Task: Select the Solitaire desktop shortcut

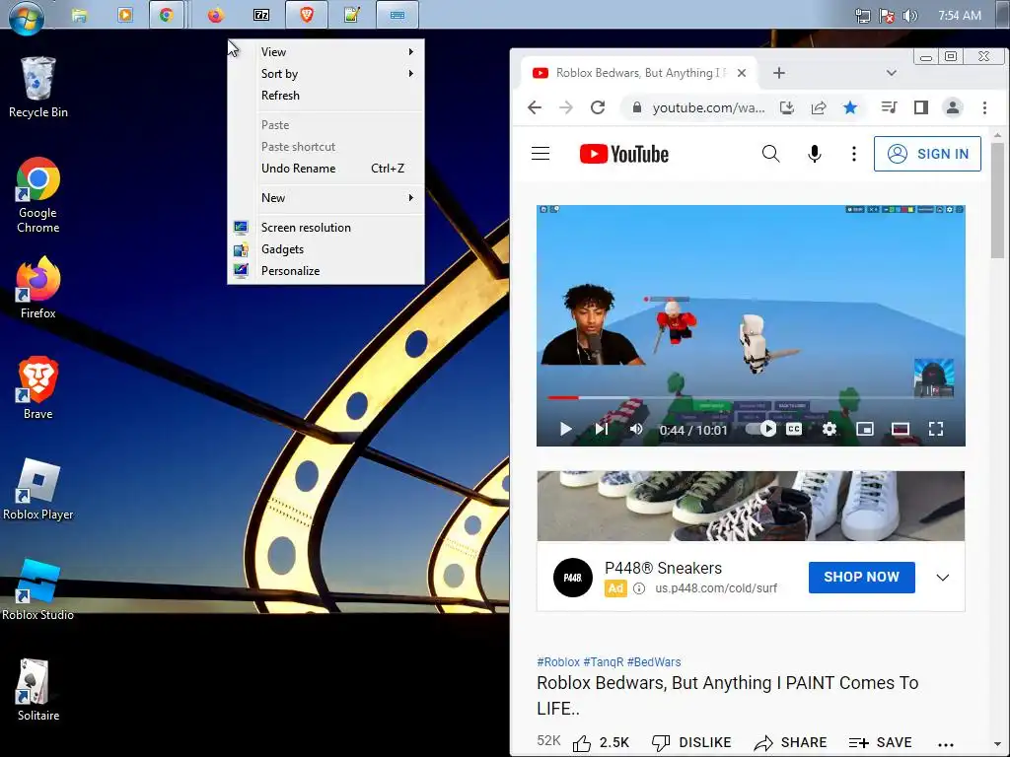Action: [38, 689]
